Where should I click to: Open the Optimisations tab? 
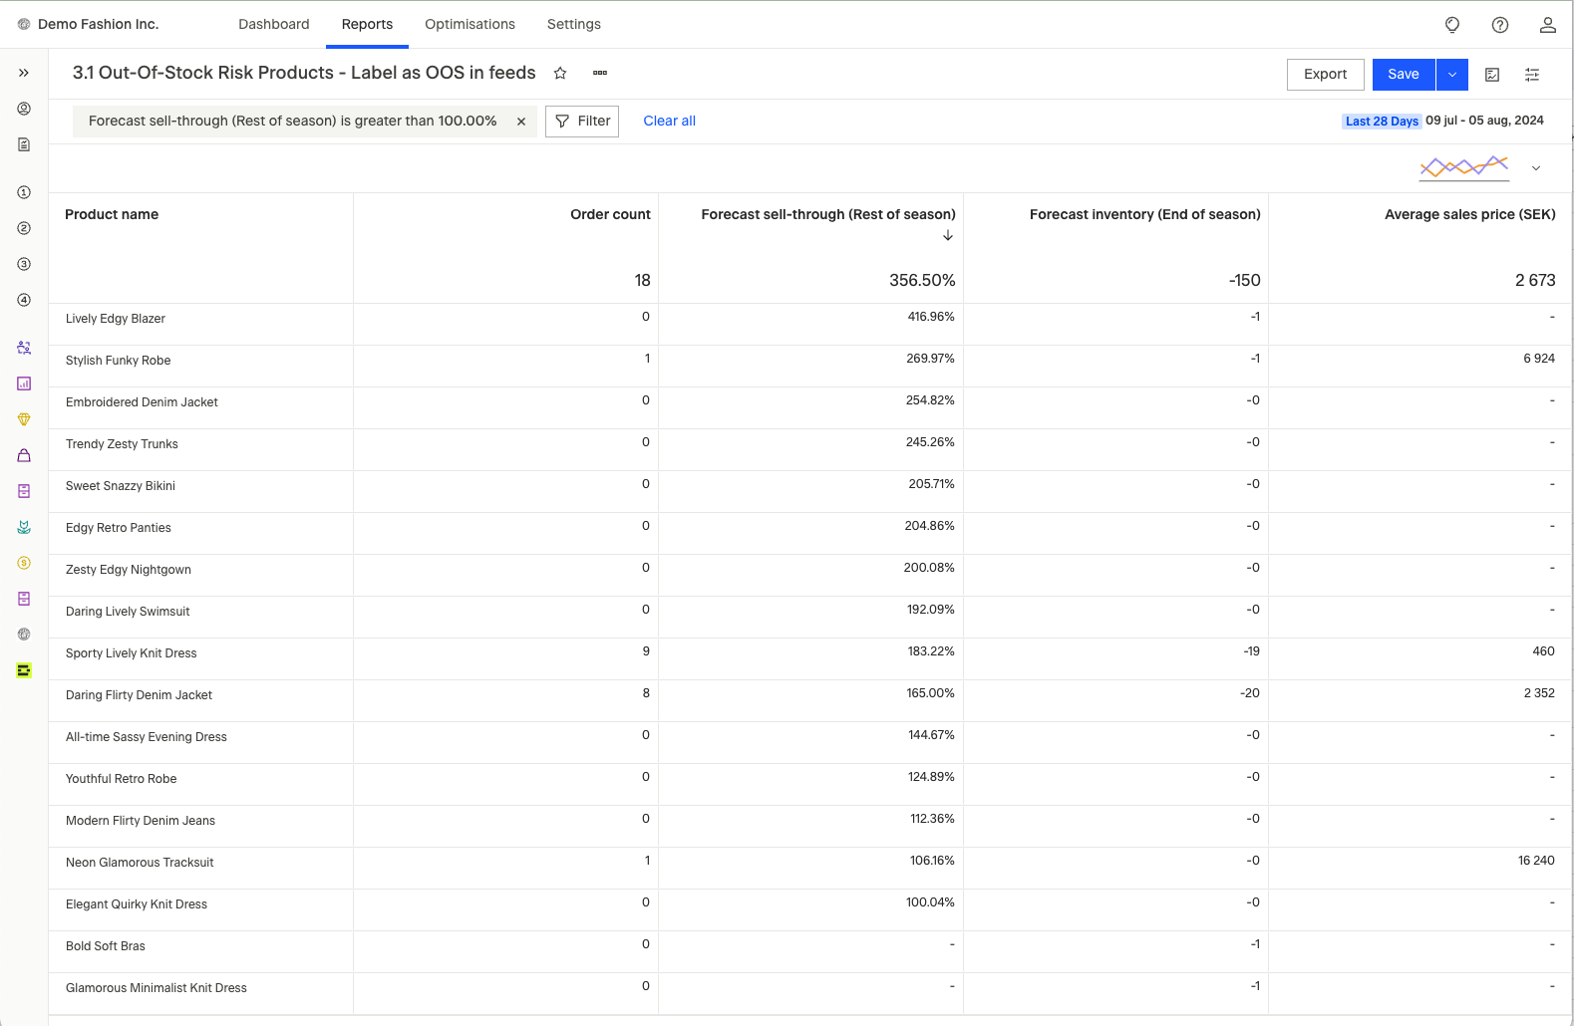pyautogui.click(x=470, y=24)
